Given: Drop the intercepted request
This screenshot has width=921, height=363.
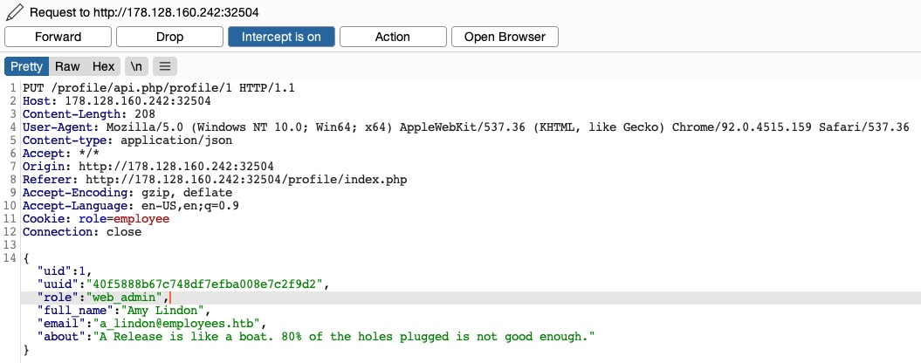Looking at the screenshot, I should 169,37.
